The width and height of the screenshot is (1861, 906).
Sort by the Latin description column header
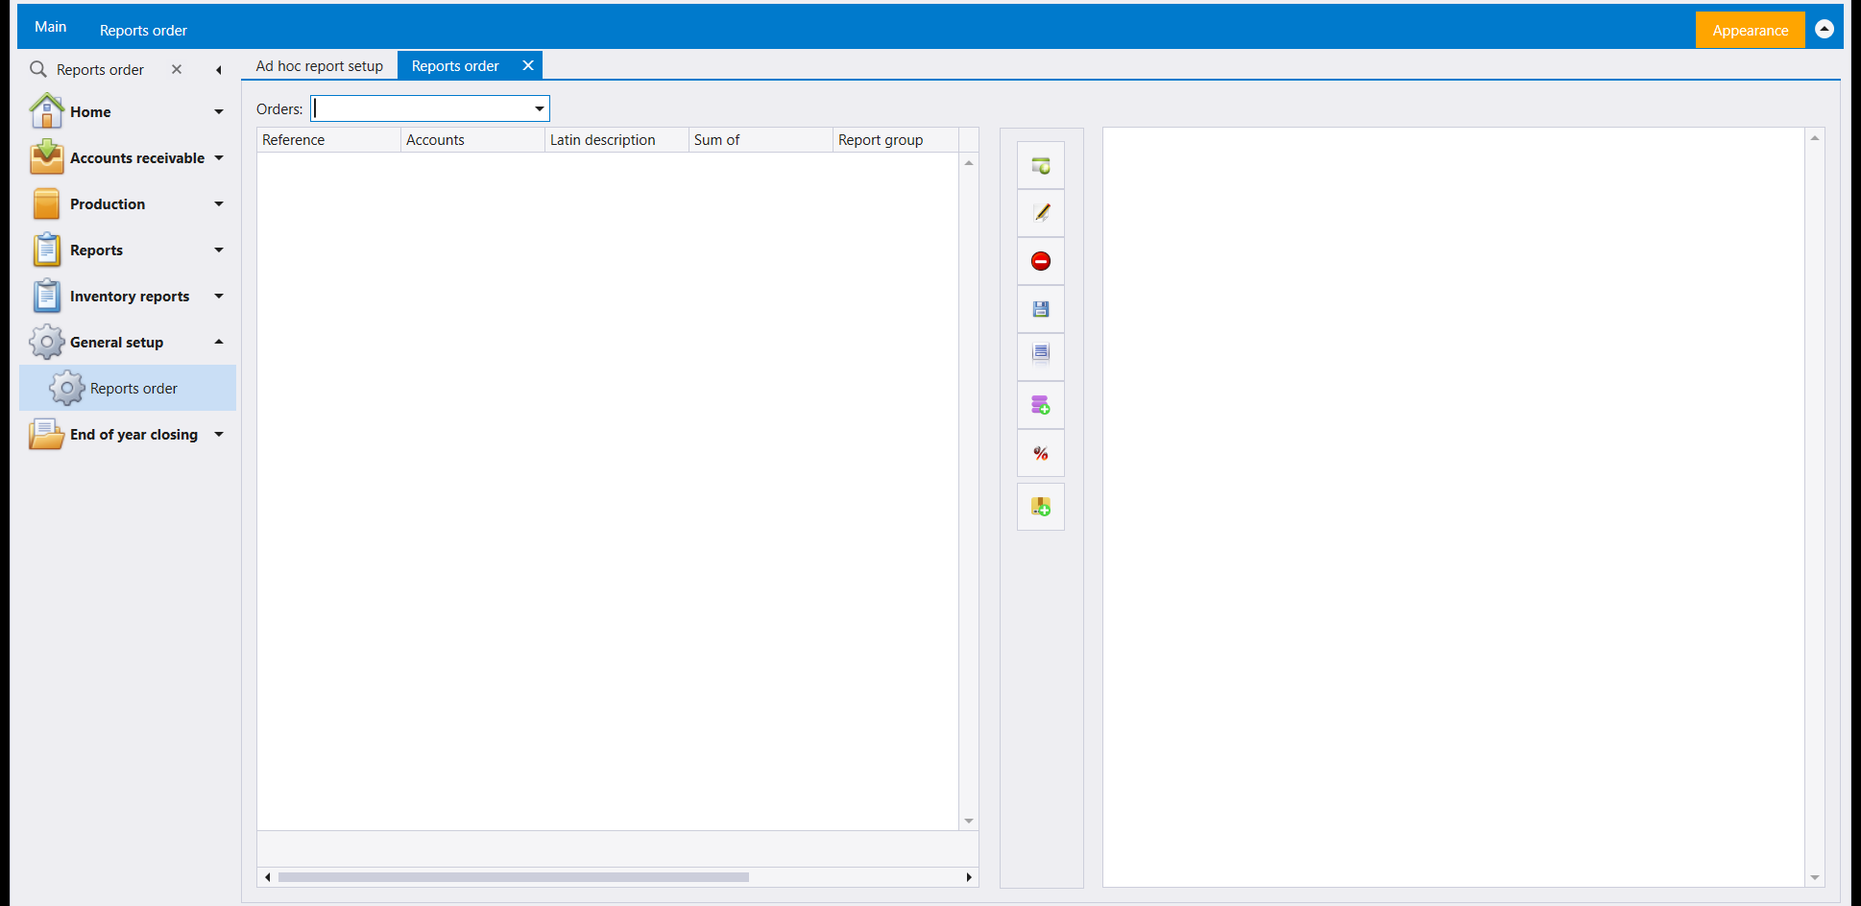pyautogui.click(x=616, y=139)
